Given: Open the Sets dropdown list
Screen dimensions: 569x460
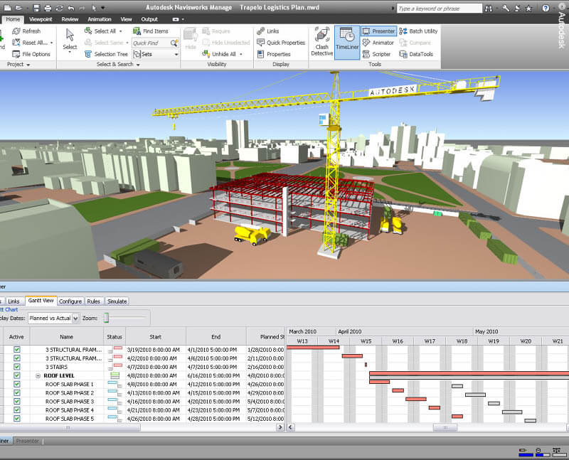Looking at the screenshot, I should pyautogui.click(x=176, y=55).
